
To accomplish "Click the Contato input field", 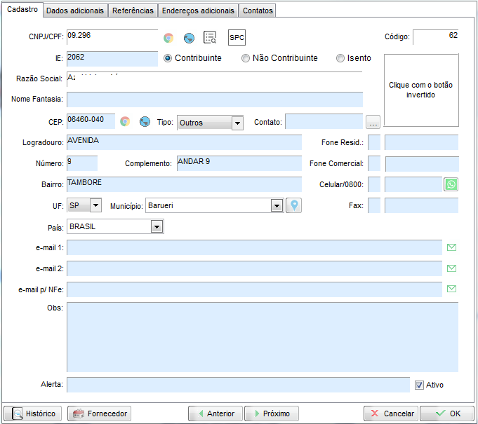I will [x=324, y=121].
